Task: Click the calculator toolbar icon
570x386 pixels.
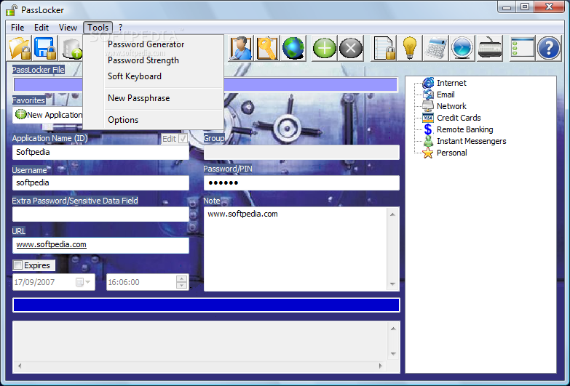Action: point(436,48)
